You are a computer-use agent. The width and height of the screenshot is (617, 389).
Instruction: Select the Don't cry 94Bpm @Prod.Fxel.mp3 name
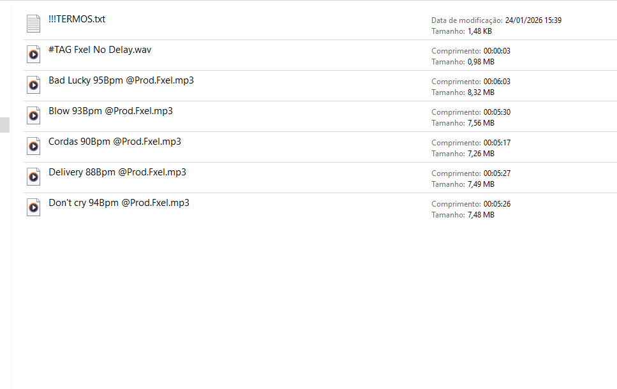119,203
